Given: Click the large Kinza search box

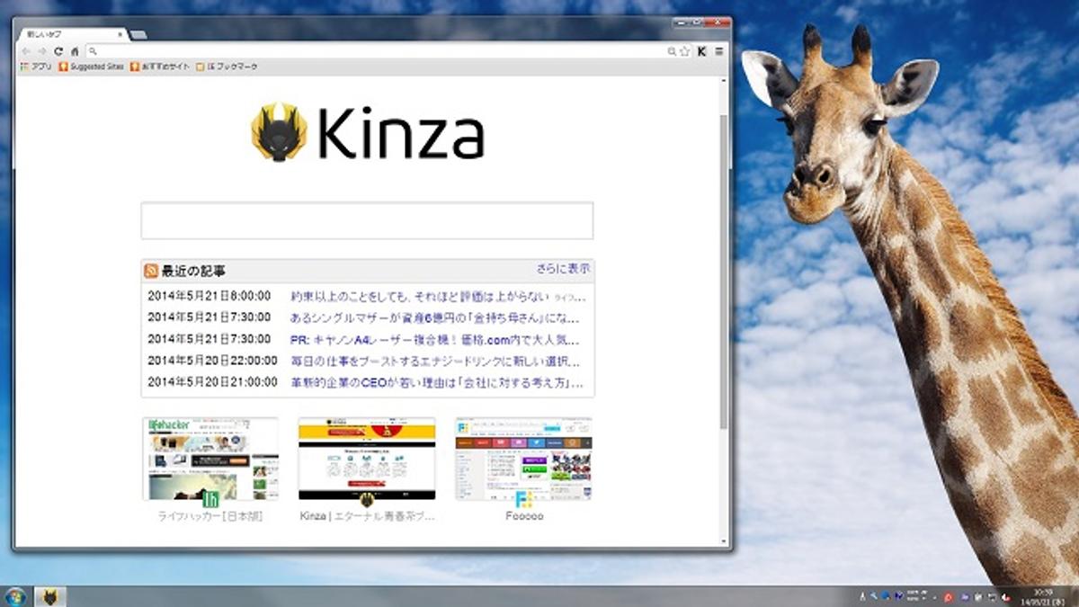Looking at the screenshot, I should (x=367, y=220).
